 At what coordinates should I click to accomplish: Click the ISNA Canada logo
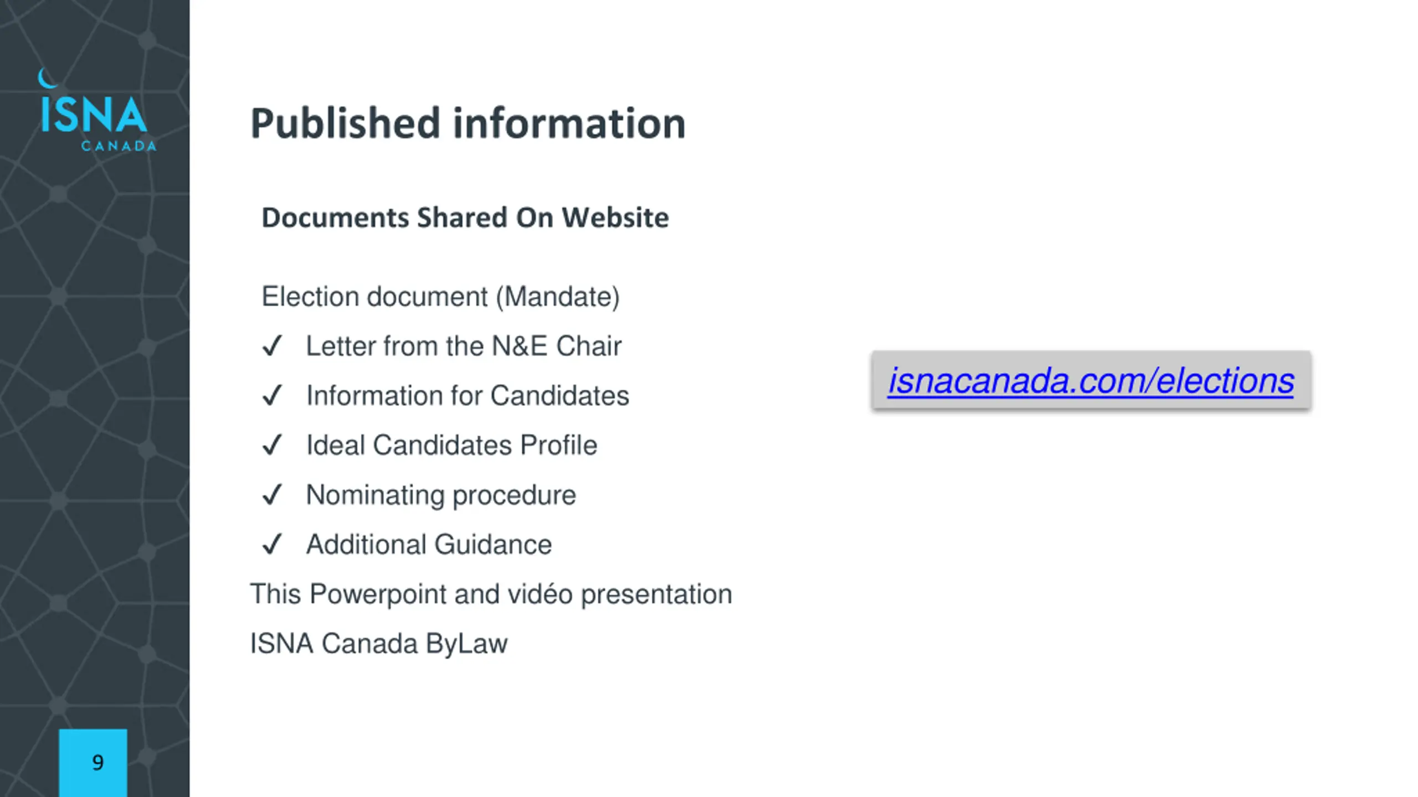(x=97, y=110)
